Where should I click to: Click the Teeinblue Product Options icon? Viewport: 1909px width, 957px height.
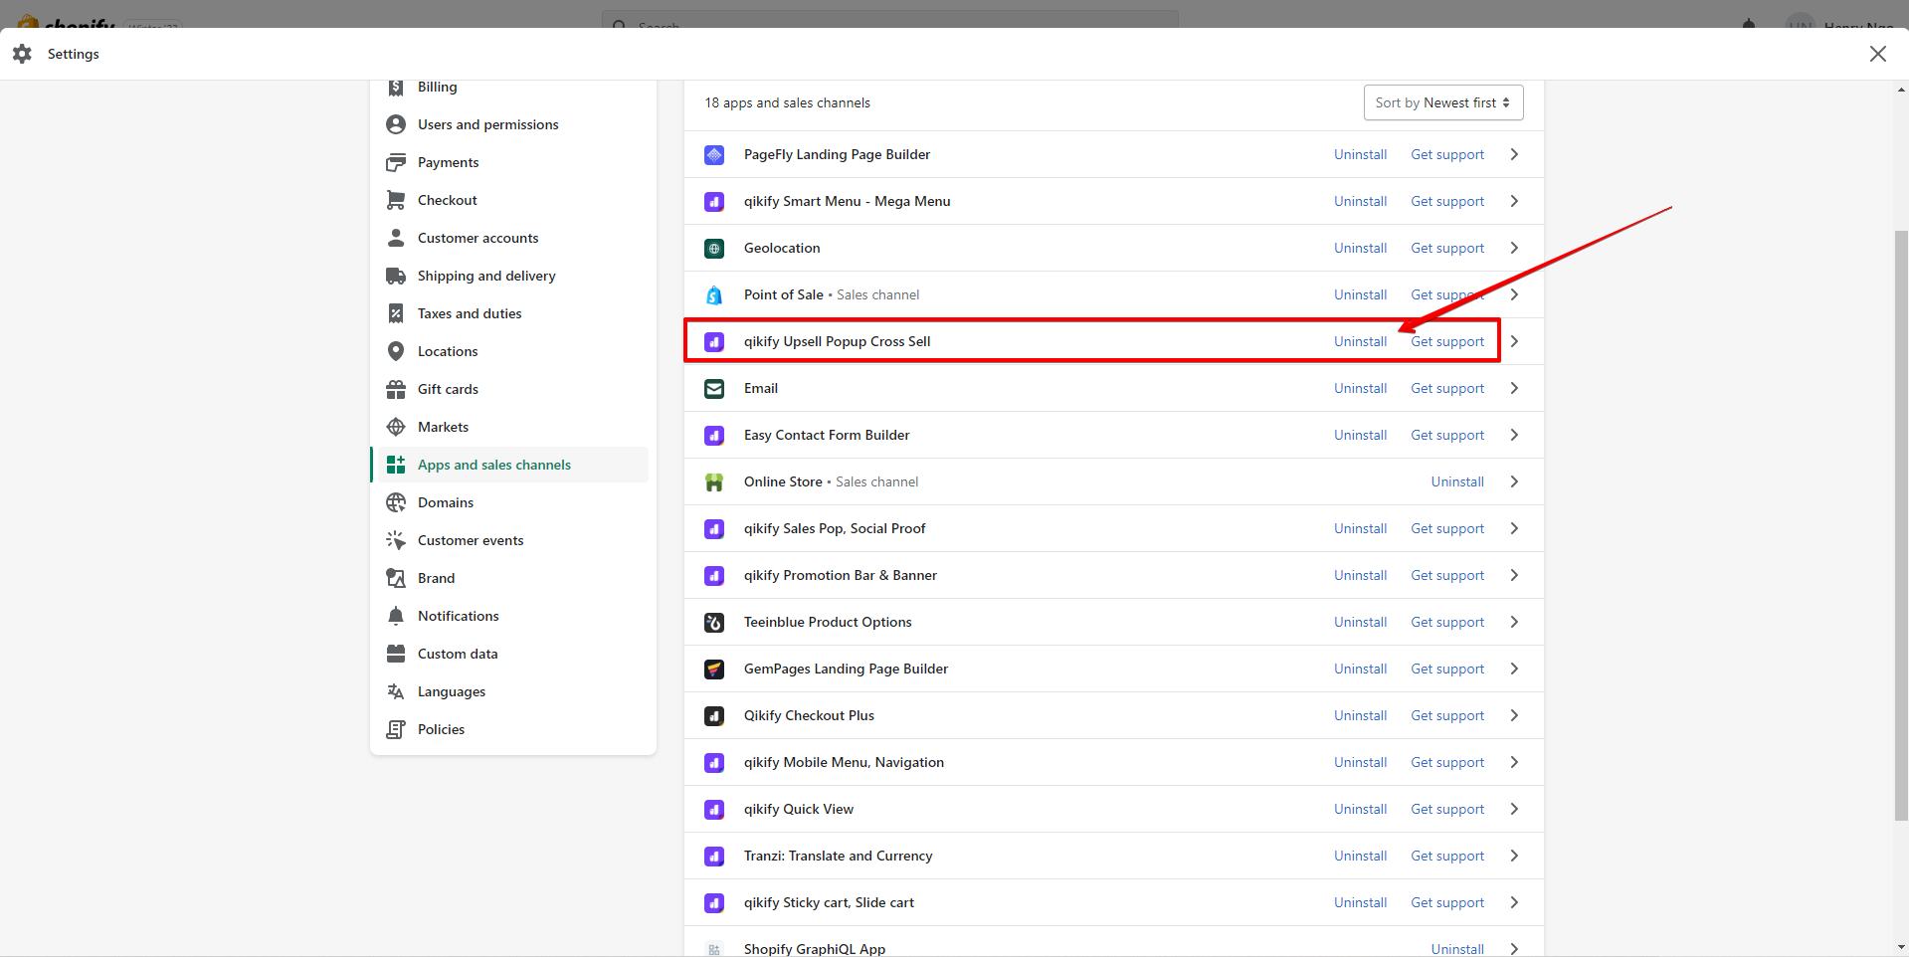[714, 623]
